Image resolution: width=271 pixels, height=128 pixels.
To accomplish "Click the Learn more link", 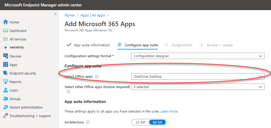I will click(x=169, y=111).
